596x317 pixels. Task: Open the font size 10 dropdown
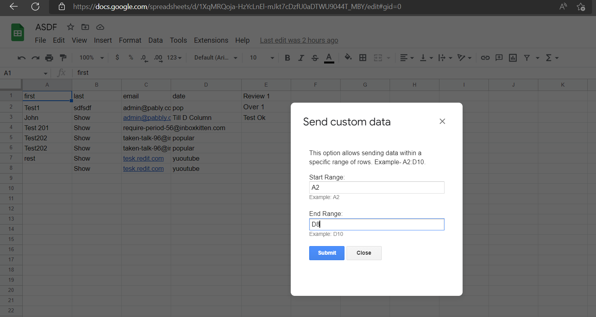coord(262,58)
